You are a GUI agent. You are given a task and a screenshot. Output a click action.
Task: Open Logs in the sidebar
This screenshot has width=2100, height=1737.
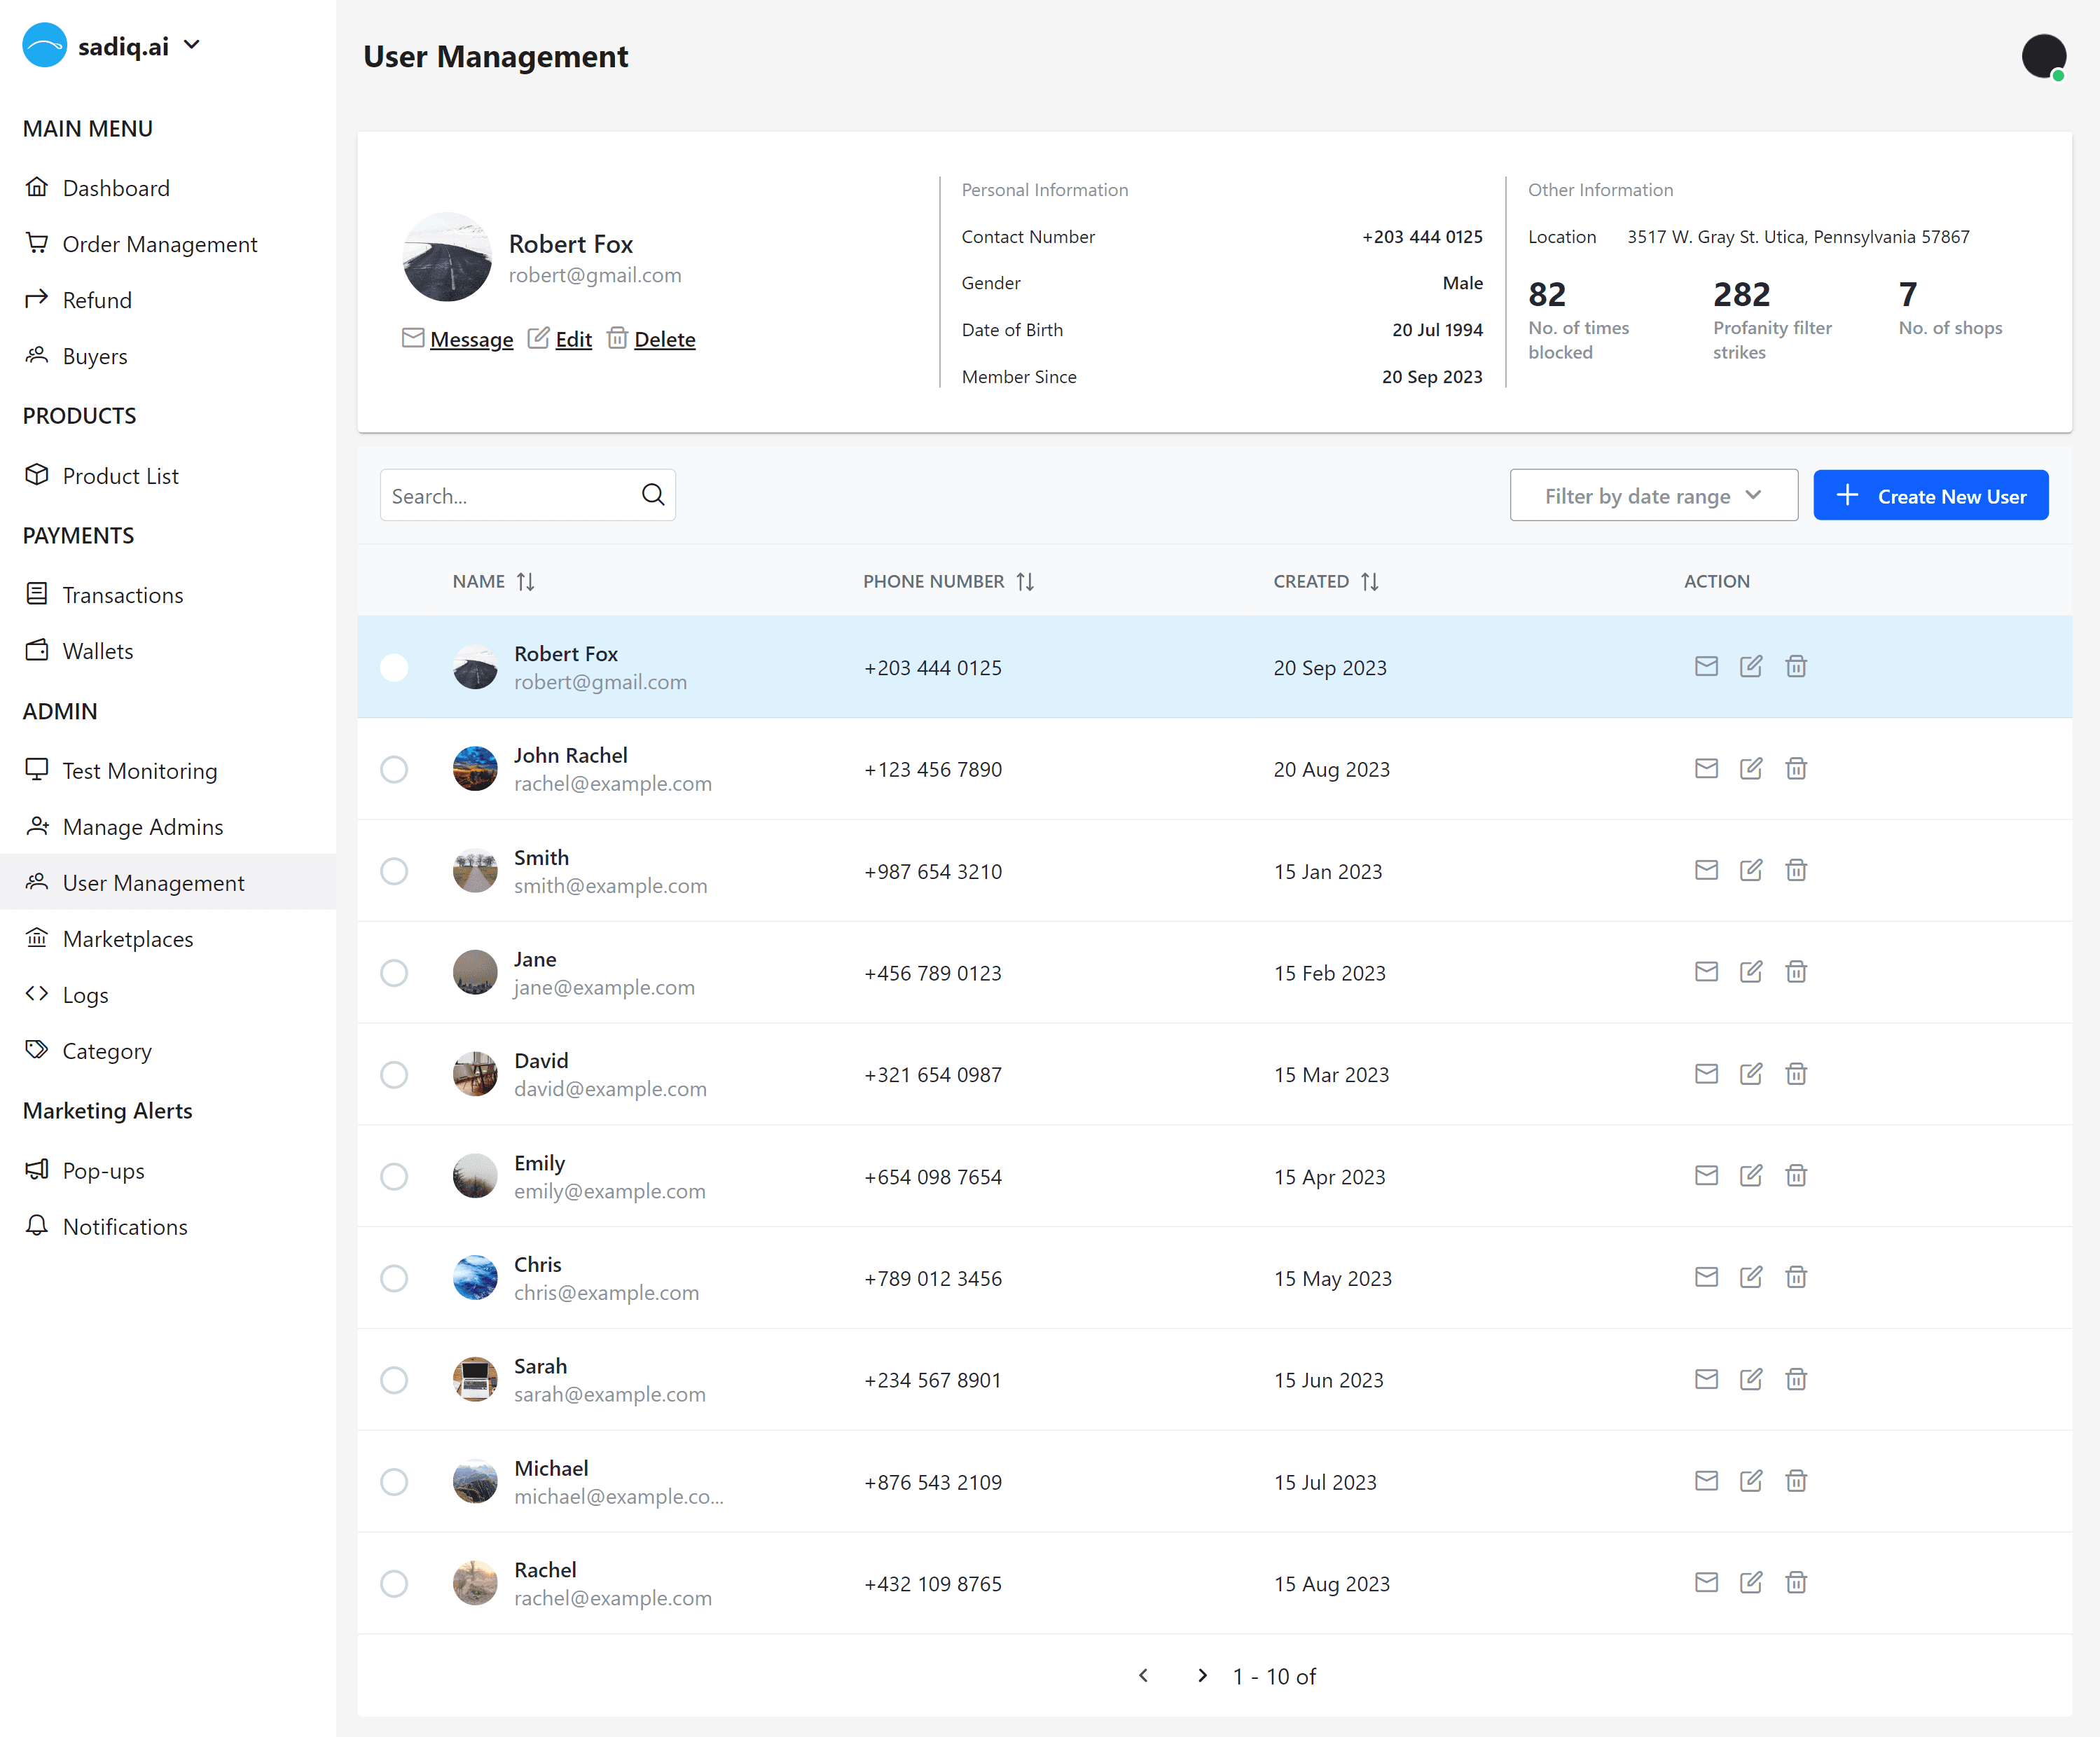tap(168, 995)
